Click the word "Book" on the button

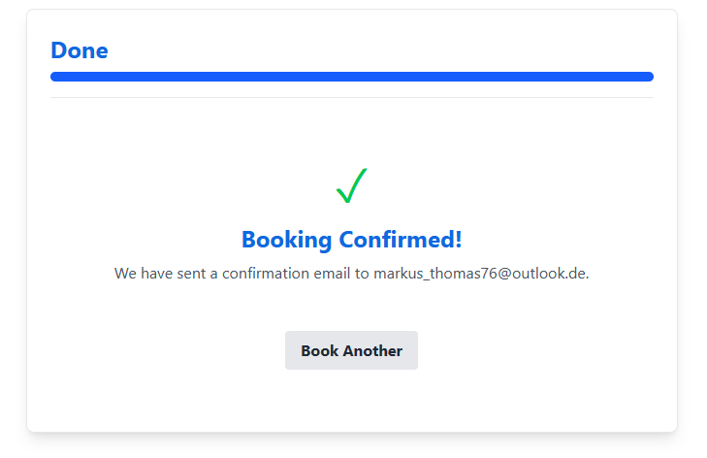point(319,350)
